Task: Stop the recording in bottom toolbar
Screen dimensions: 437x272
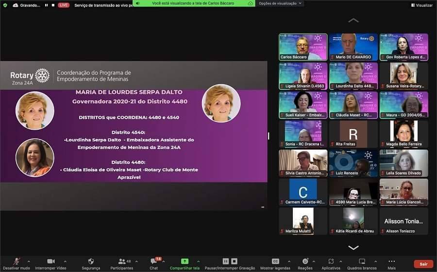Action: 234,261
